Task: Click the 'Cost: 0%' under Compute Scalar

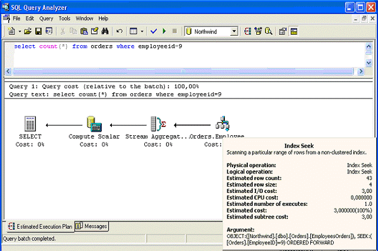Action: pos(94,145)
